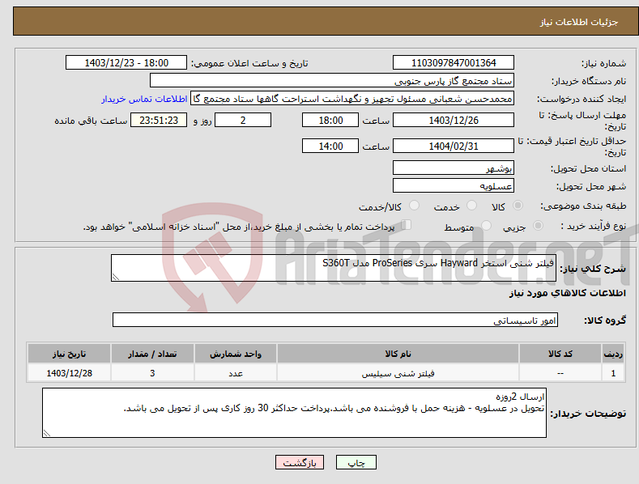
Task: Click the goods group field امور تاسیساتی
Action: pos(335,321)
